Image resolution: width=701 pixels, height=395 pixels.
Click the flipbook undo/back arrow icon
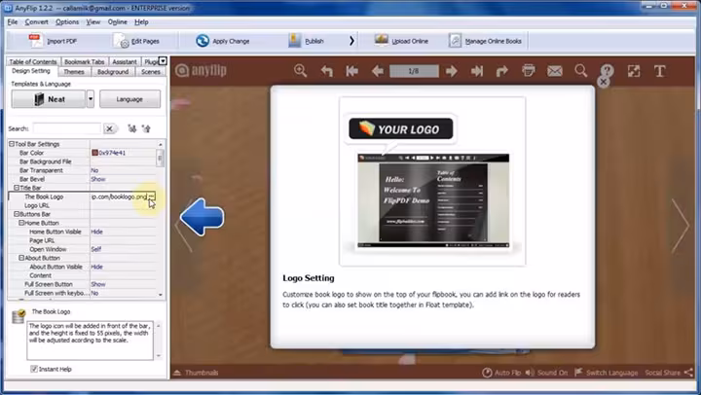tap(327, 71)
